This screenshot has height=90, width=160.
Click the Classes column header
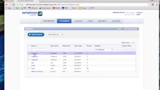(x=97, y=46)
